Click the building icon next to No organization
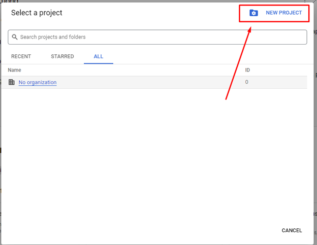The width and height of the screenshot is (317, 245). pos(12,82)
